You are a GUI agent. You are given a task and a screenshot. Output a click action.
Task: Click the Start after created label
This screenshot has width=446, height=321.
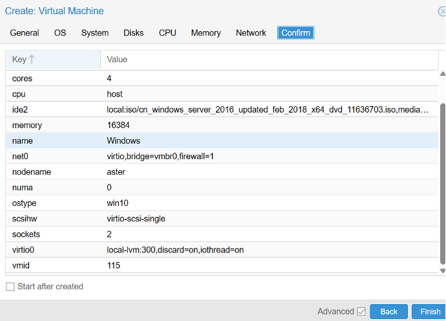pyautogui.click(x=50, y=287)
